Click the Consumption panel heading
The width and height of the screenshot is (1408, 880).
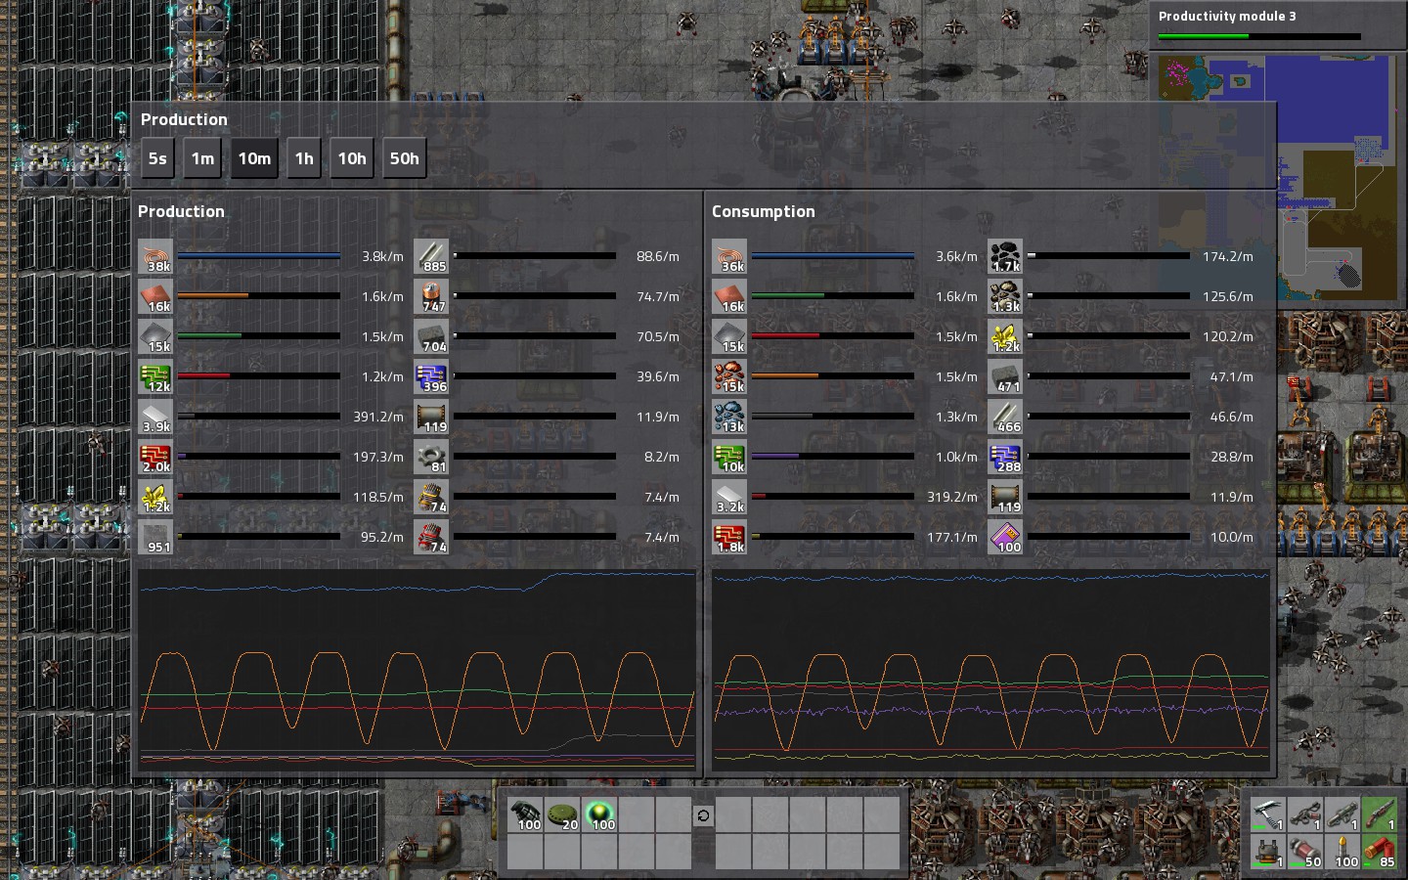pos(764,211)
